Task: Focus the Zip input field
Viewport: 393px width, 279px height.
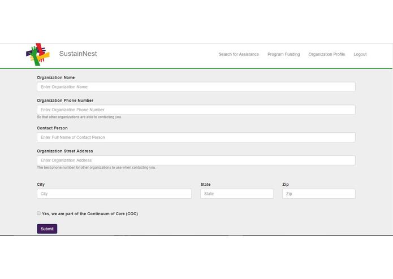Action: (318, 194)
